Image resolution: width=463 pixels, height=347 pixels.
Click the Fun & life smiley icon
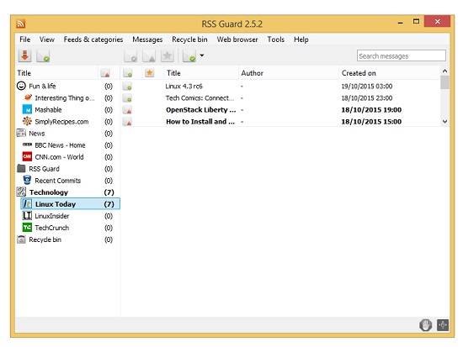(x=21, y=86)
